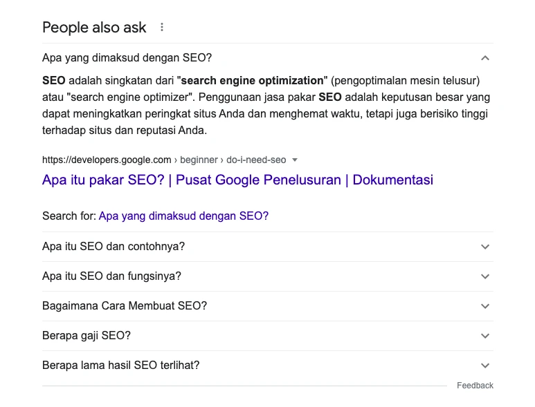Click the 'Search for: Apa yang dimaksud dengan SEO?' link
The height and width of the screenshot is (407, 535).
coord(183,216)
